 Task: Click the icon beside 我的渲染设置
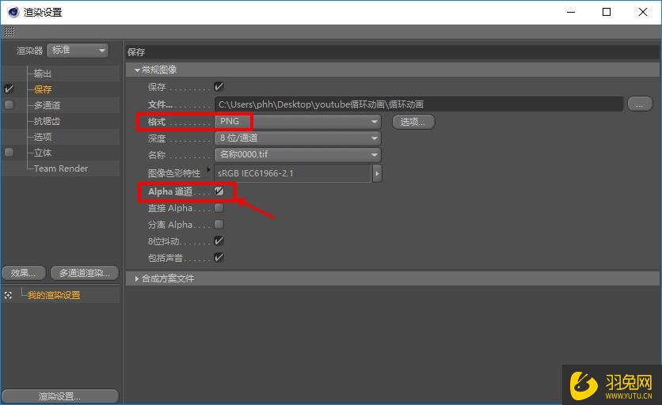8,295
